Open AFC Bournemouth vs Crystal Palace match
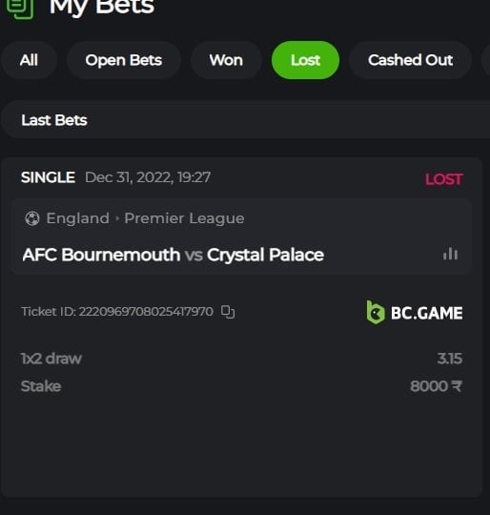Screen dimensions: 490x515 coord(174,255)
